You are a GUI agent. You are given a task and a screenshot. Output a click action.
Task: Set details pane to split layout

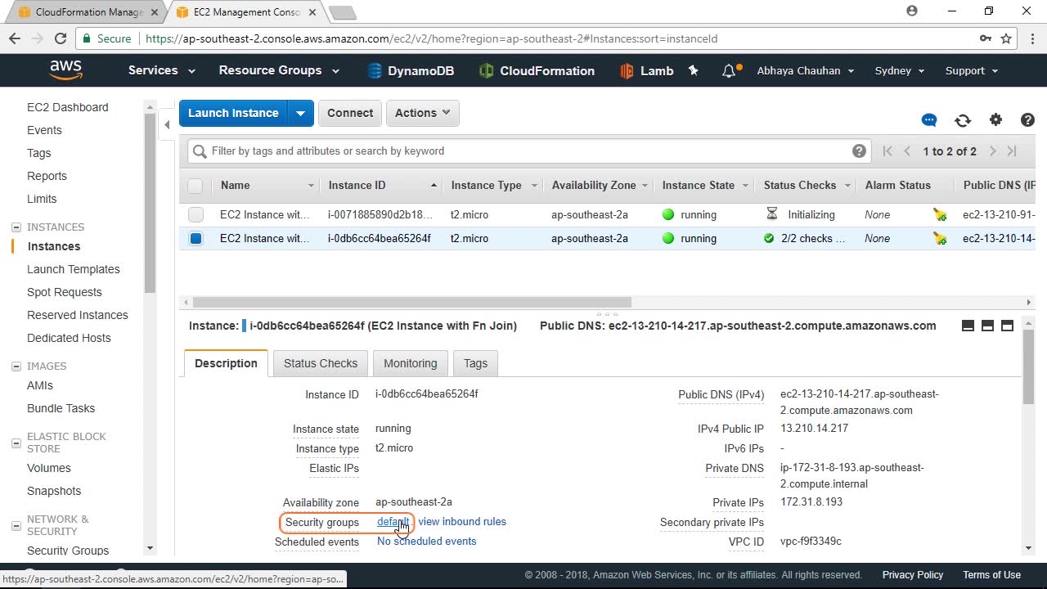pyautogui.click(x=987, y=326)
